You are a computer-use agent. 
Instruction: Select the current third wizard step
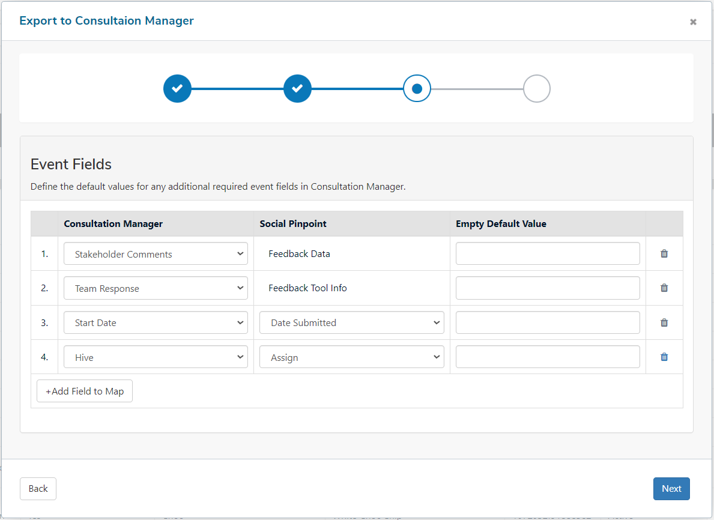(417, 88)
